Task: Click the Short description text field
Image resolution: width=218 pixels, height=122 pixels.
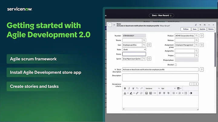Action: (x=160, y=69)
